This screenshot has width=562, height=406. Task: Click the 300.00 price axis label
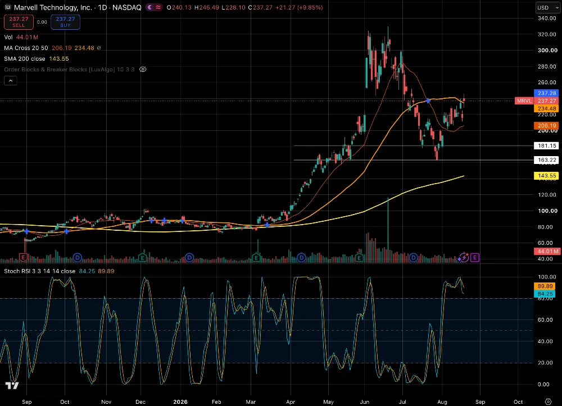pyautogui.click(x=547, y=51)
